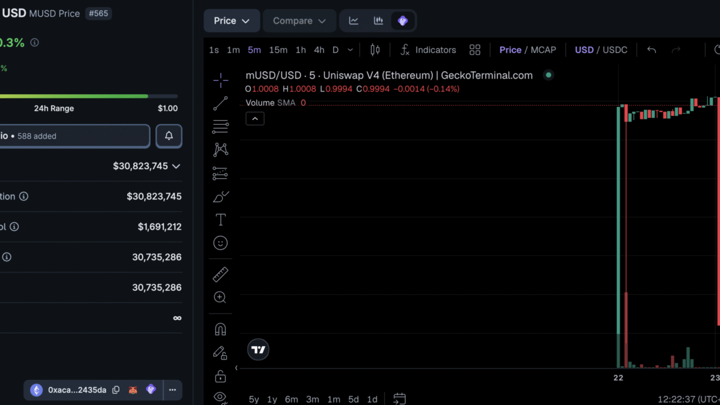Click info icon next to $30,823,745 valuation

(x=23, y=196)
